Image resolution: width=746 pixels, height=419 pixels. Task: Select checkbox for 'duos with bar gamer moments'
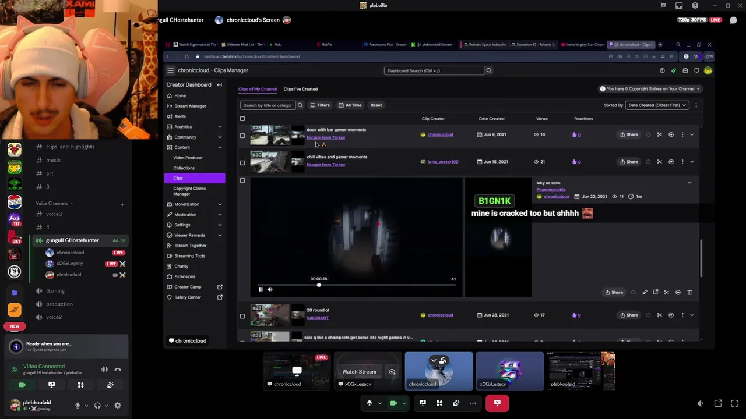pyautogui.click(x=242, y=136)
